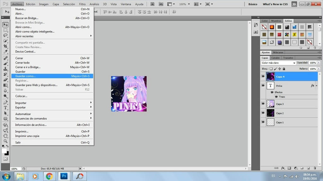Open the blend mode dropdown Color más claro

coord(279,63)
